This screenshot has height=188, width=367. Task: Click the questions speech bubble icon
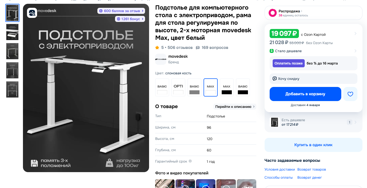point(198,48)
